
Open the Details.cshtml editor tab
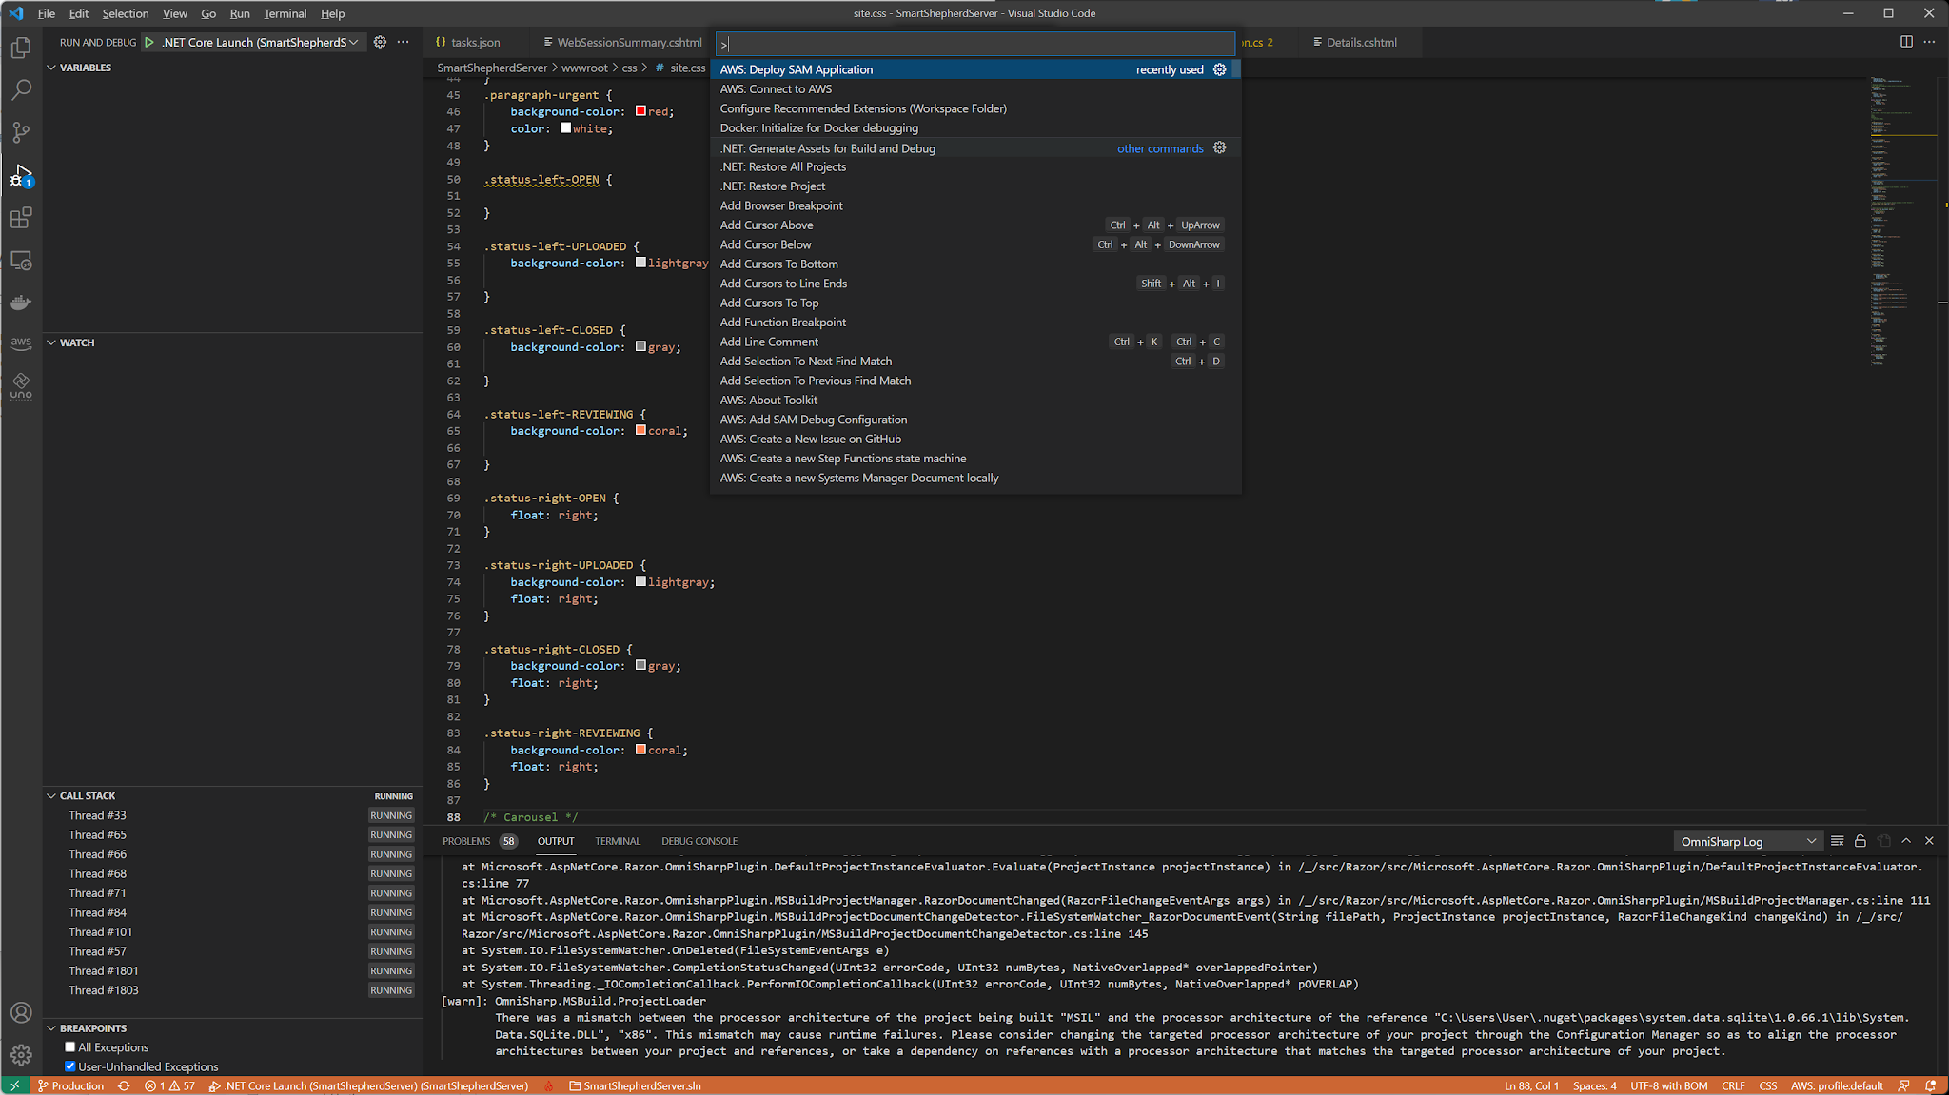[1362, 42]
